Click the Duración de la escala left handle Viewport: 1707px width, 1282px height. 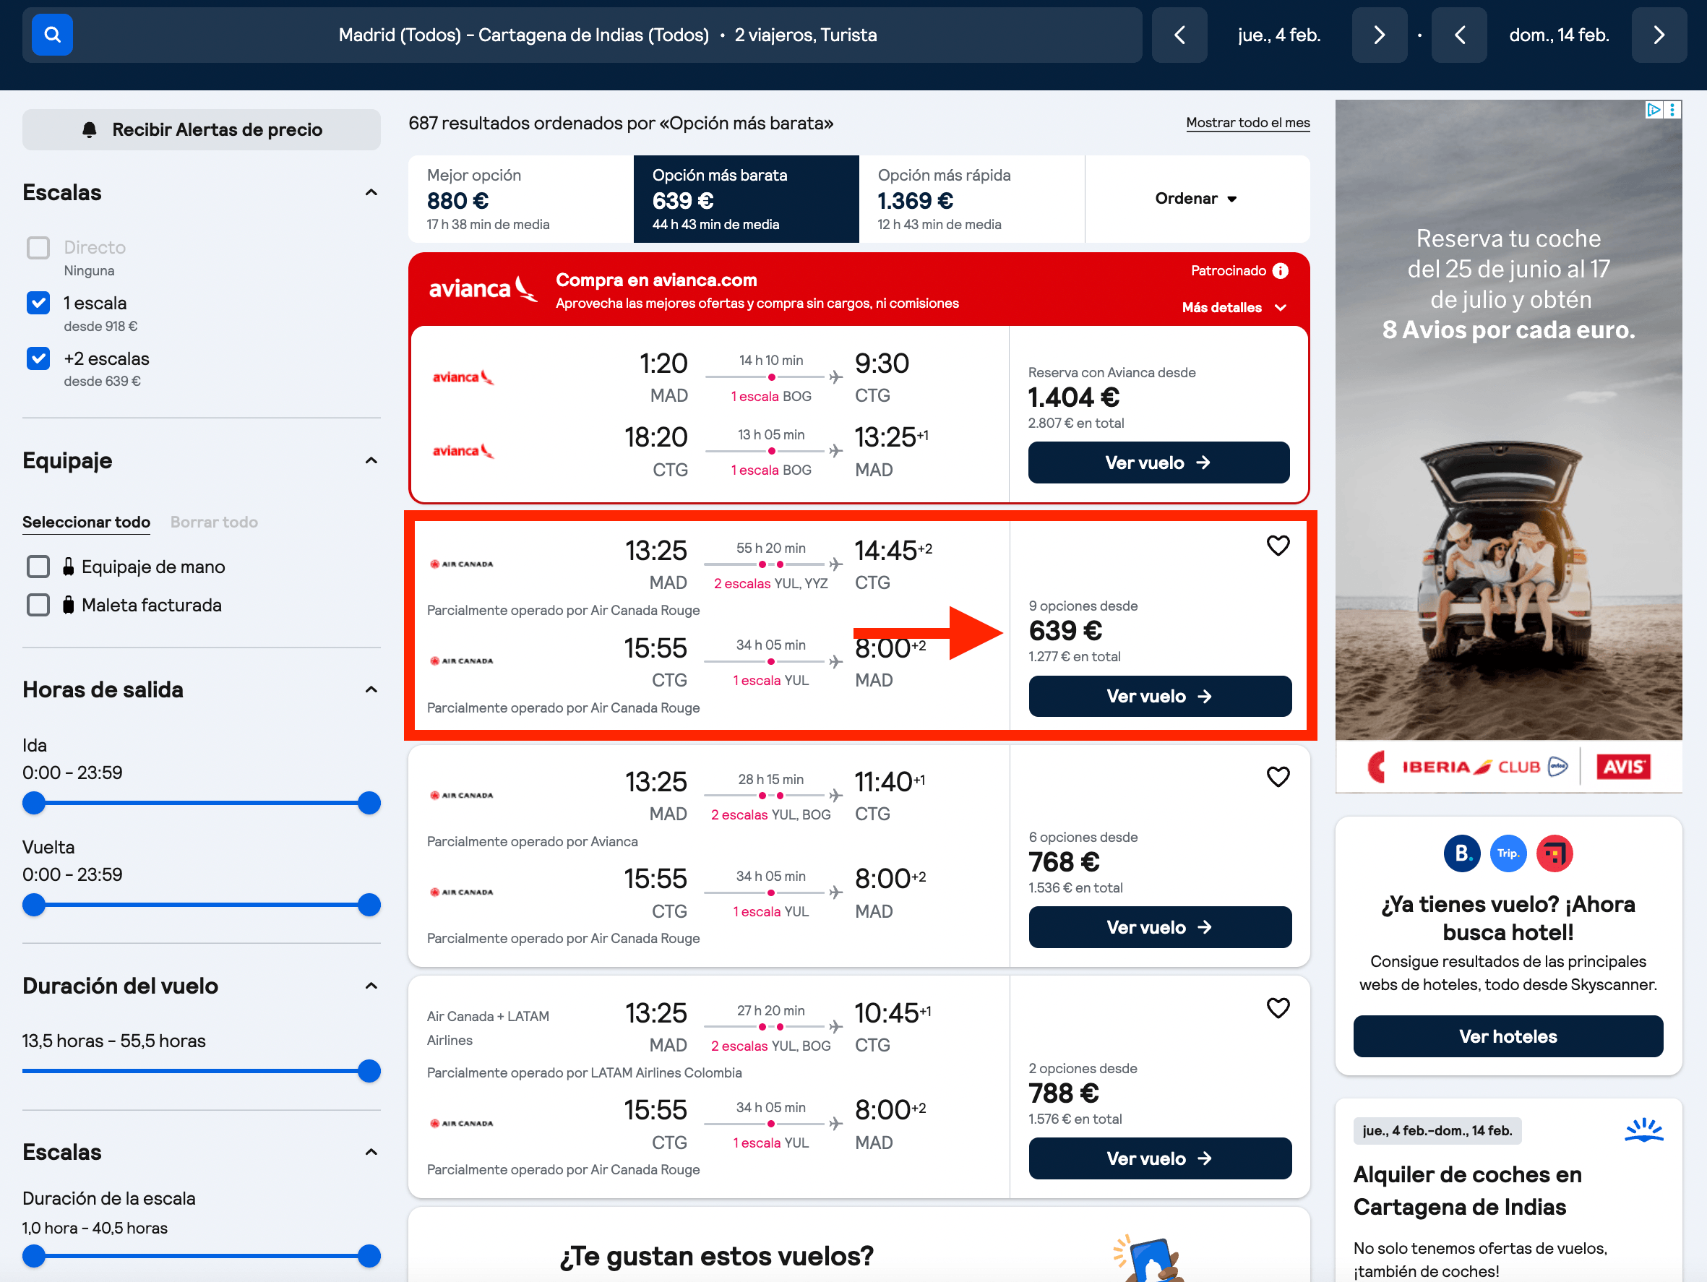34,1257
